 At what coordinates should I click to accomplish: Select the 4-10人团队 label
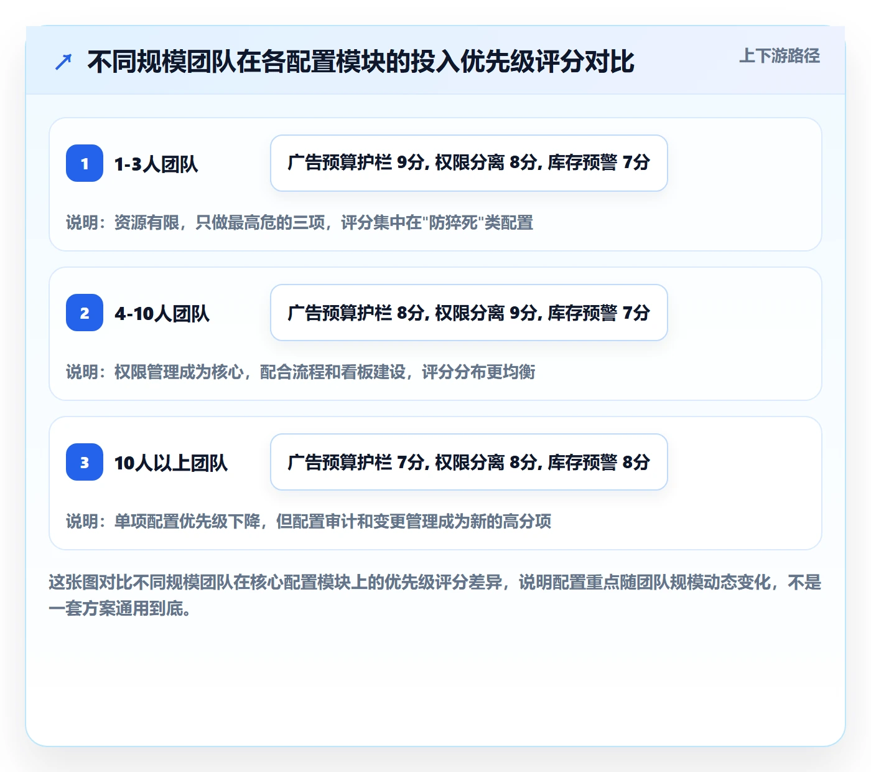point(162,313)
